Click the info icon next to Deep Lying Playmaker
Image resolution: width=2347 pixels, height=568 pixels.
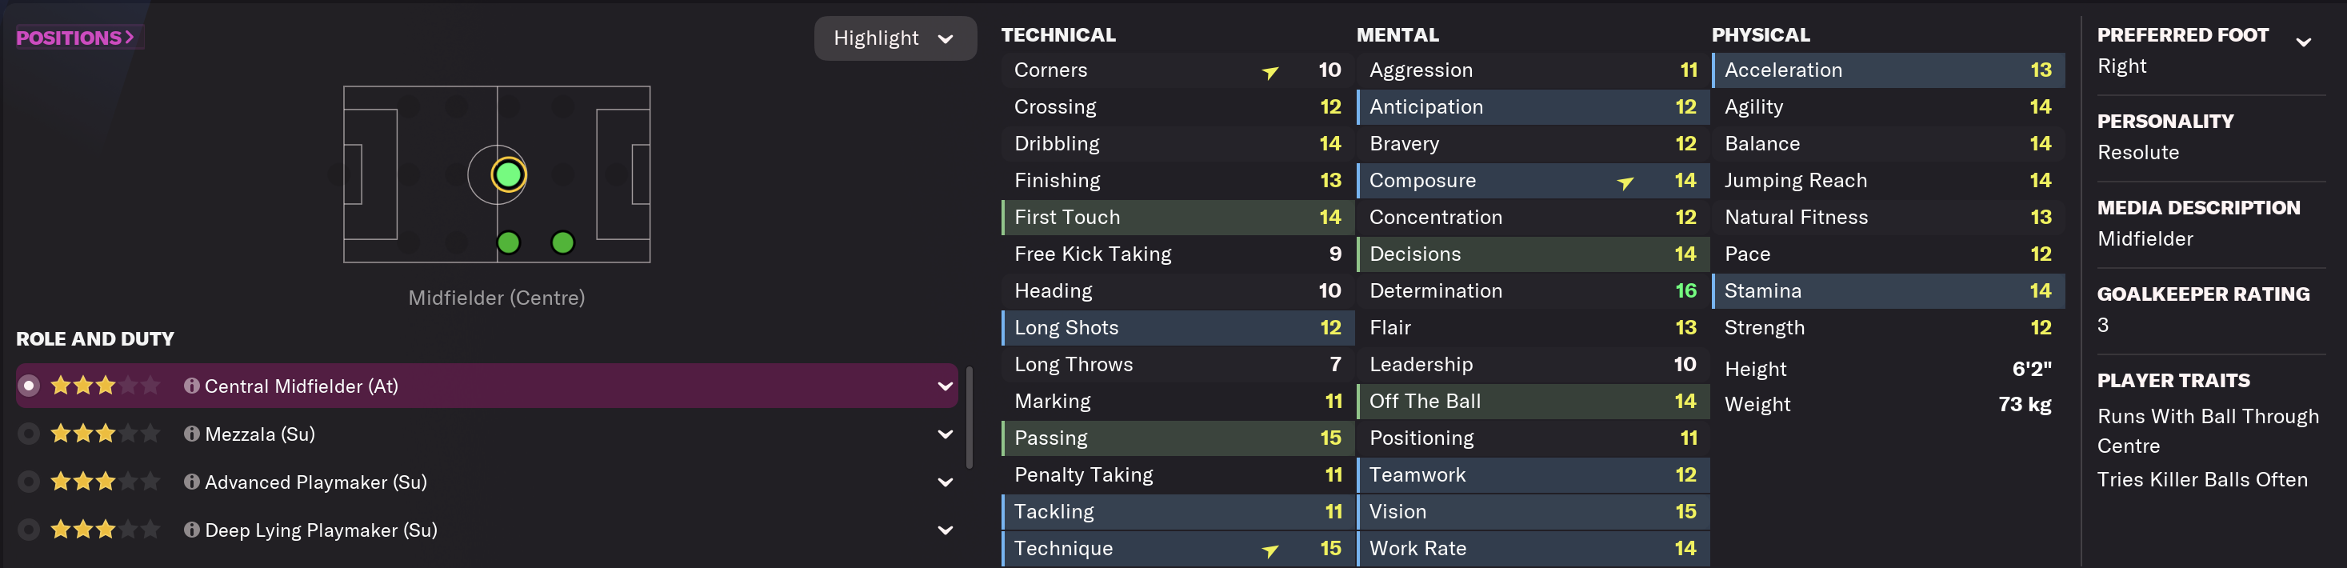click(x=191, y=530)
